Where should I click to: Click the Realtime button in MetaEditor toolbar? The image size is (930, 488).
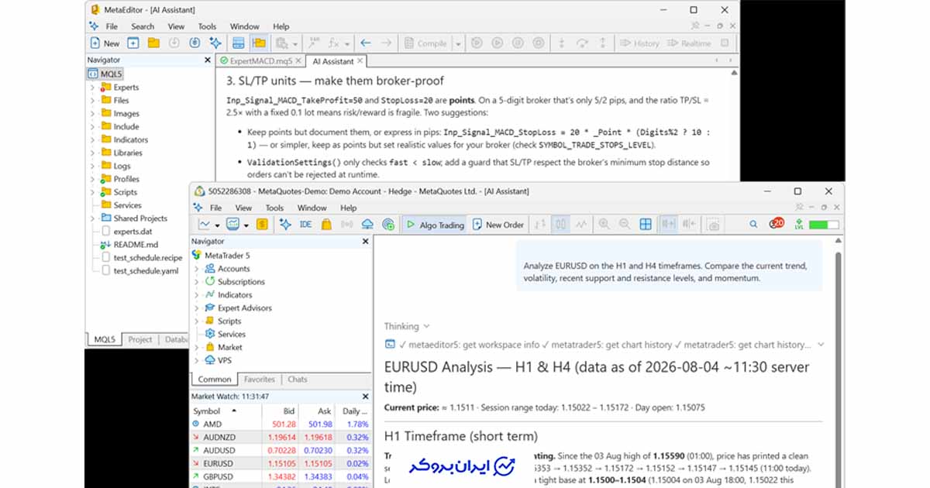click(x=689, y=43)
